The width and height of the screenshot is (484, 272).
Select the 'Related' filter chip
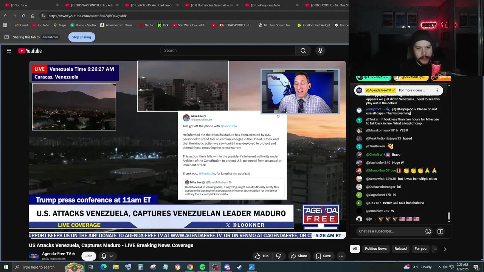pyautogui.click(x=400, y=249)
